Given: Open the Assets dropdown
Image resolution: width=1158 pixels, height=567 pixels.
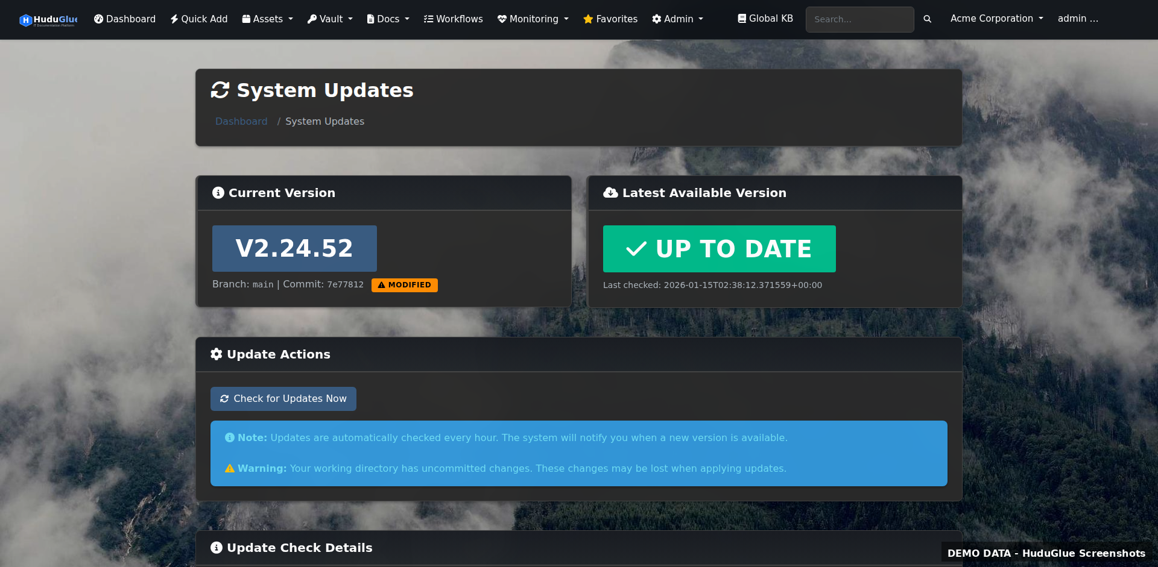Looking at the screenshot, I should coord(267,19).
